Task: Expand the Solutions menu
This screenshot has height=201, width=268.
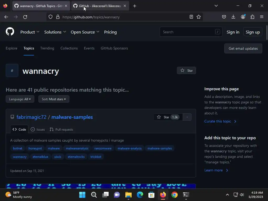Action: pos(55,32)
